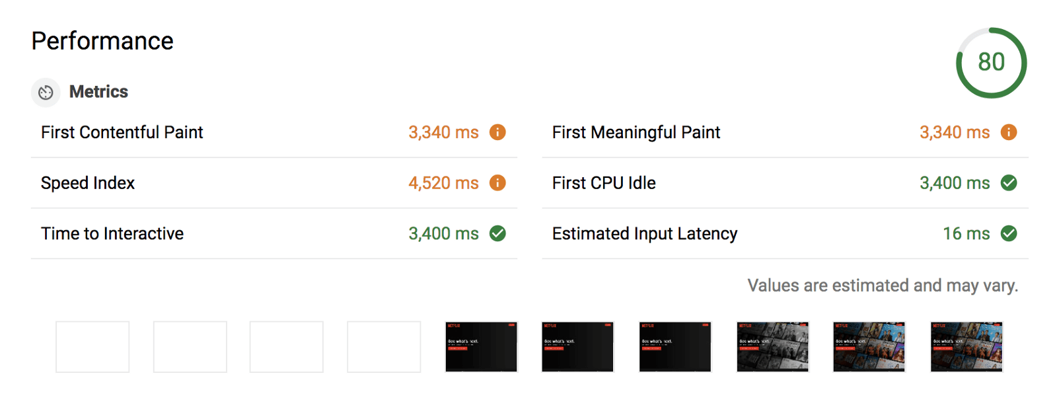Expand the Speed Index metric row
The image size is (1057, 400).
click(88, 183)
